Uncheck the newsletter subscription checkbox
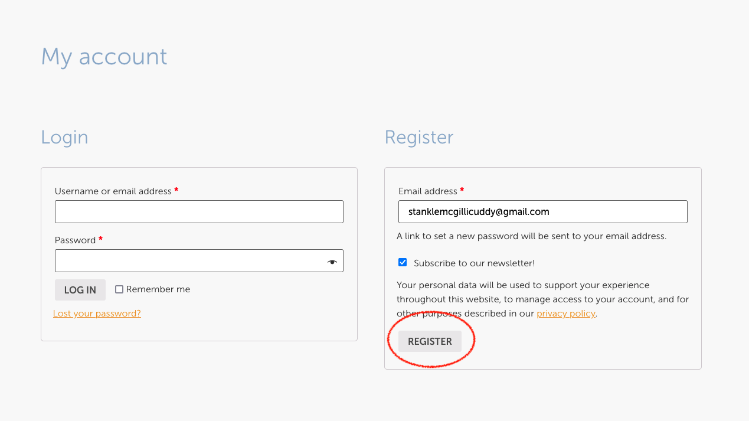 (x=403, y=262)
